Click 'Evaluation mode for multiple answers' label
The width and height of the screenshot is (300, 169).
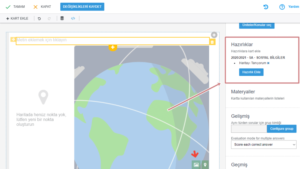(258, 138)
